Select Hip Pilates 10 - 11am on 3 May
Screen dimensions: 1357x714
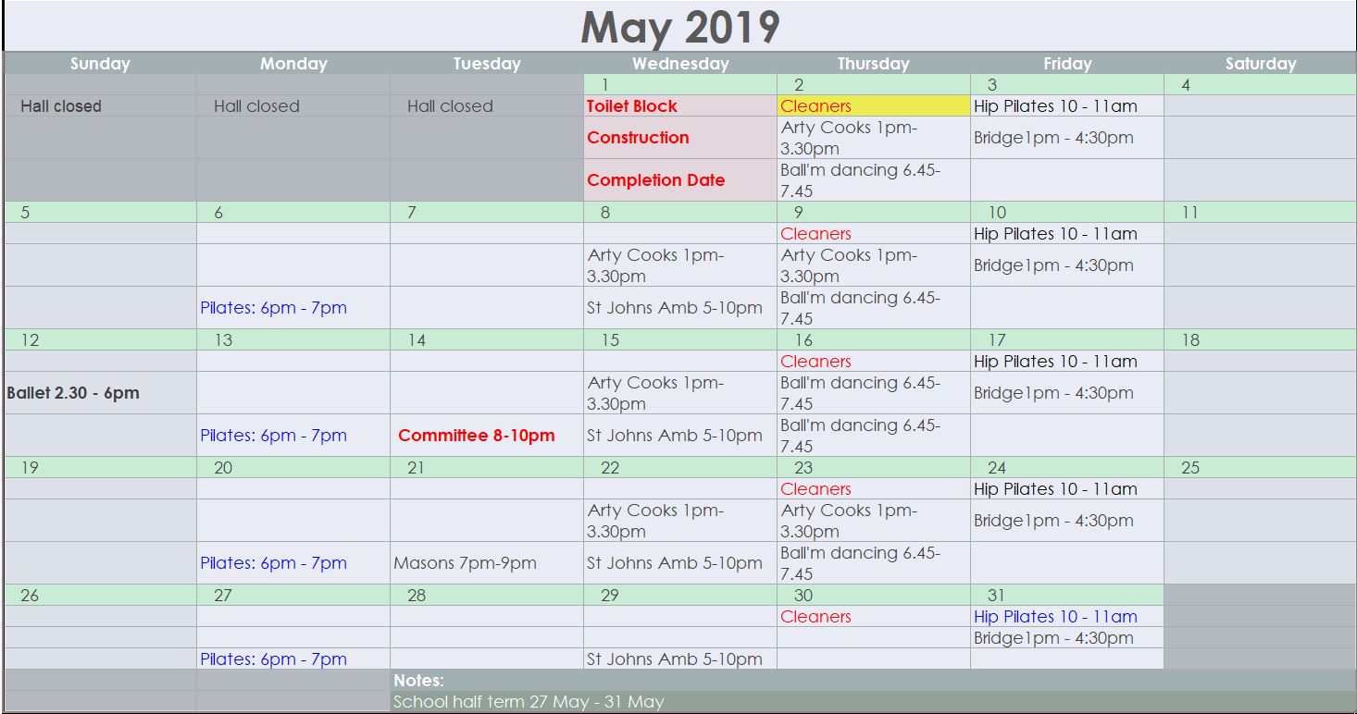click(x=1055, y=106)
